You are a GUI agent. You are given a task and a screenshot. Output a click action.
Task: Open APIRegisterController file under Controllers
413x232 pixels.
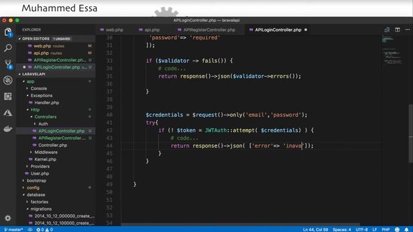(x=56, y=138)
